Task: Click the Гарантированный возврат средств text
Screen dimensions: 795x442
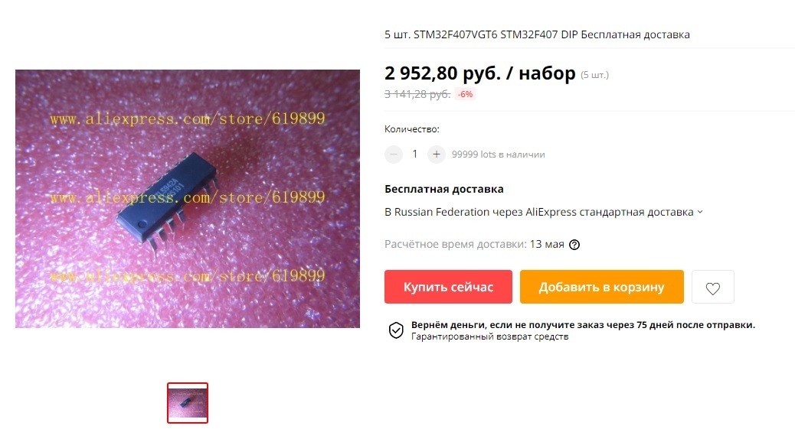Action: [x=489, y=336]
